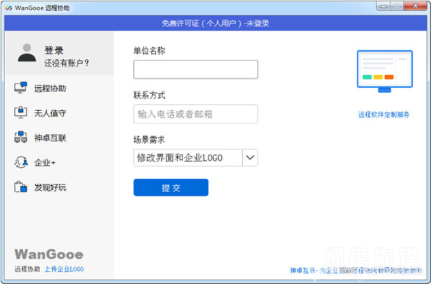Image resolution: width=432 pixels, height=285 pixels.
Task: Select the 无人值守 sidebar item
Action: click(50, 113)
